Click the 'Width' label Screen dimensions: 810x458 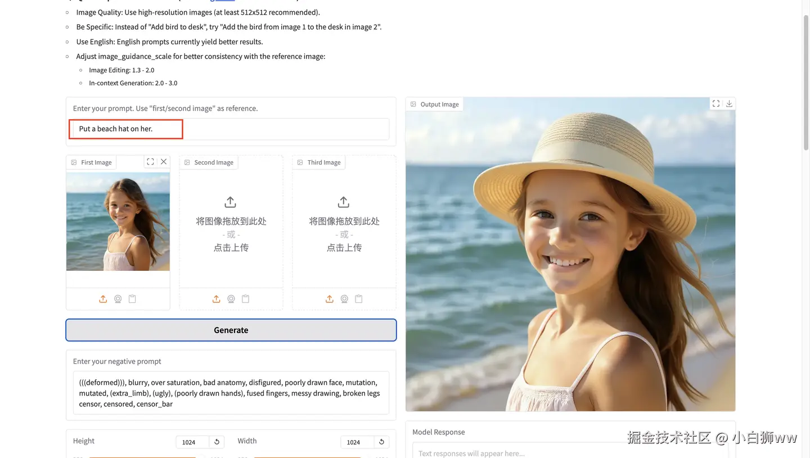[x=247, y=441]
